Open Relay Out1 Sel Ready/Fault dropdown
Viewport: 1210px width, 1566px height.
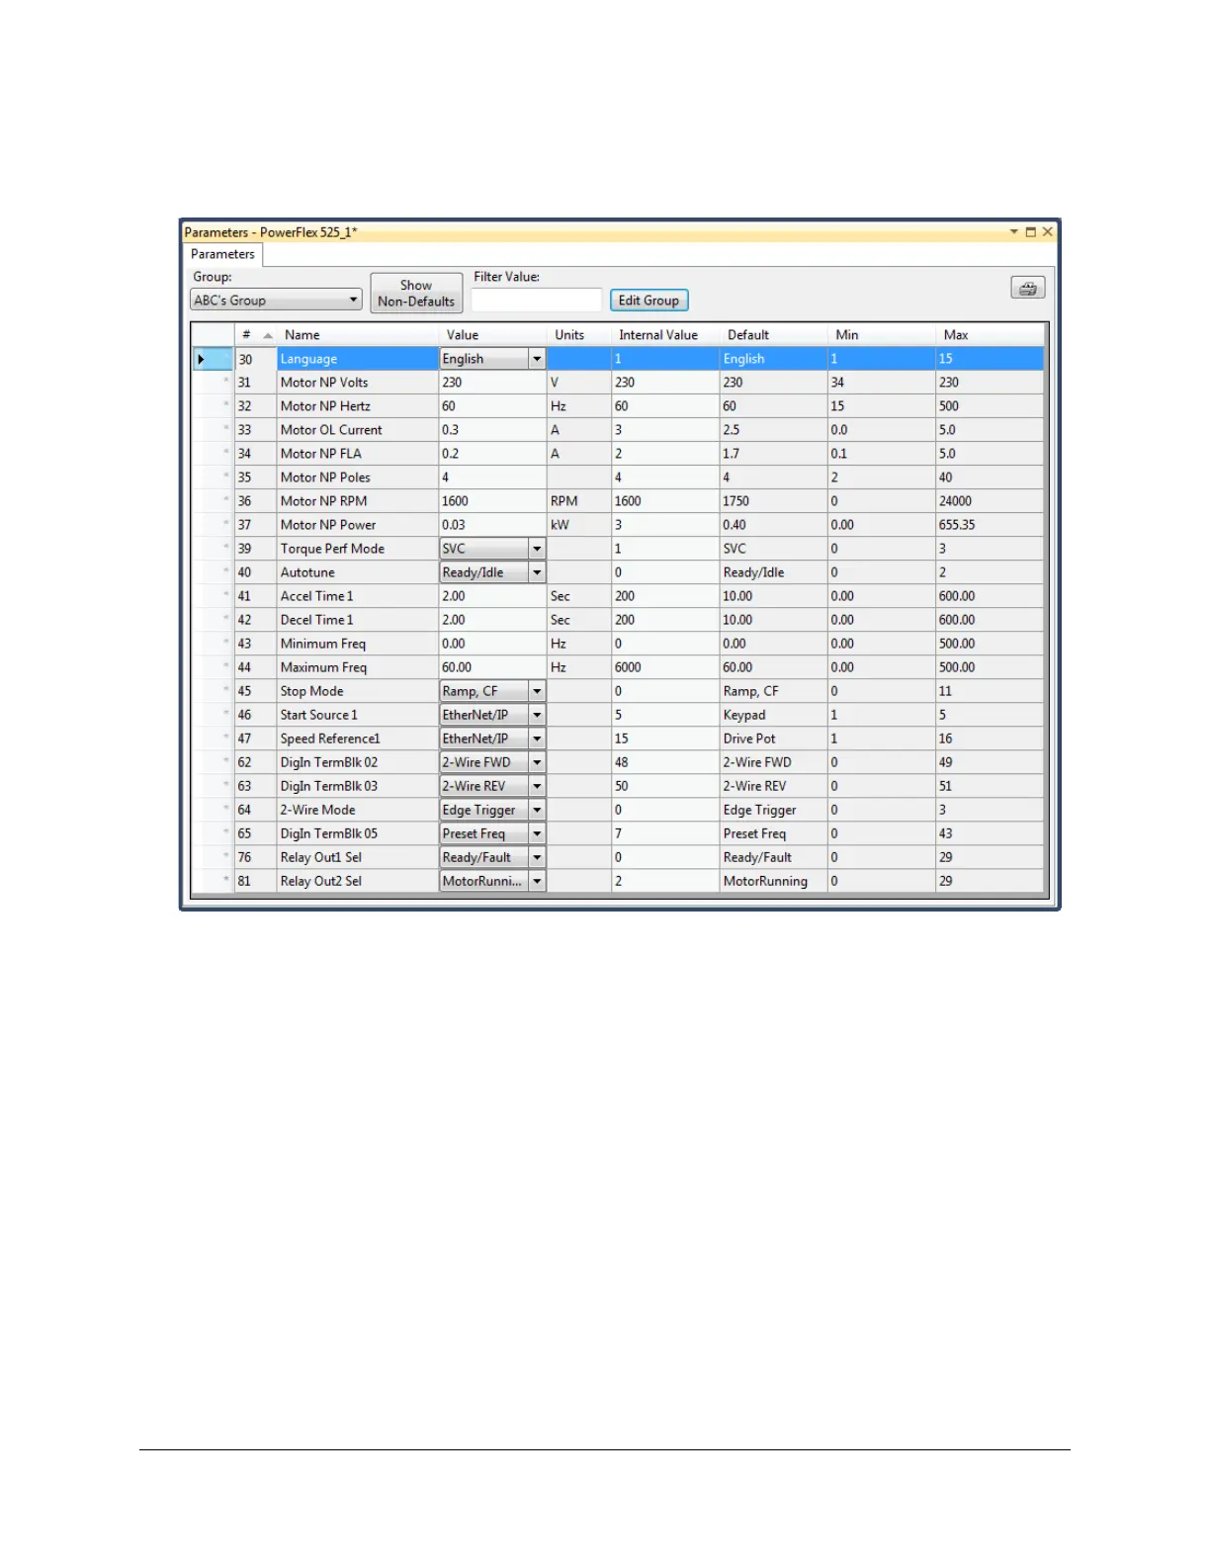point(537,857)
